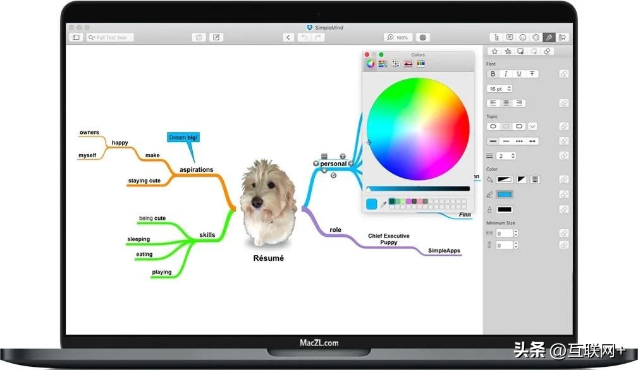Reset border line style with eraser
The height and width of the screenshot is (370, 638).
coord(563,141)
